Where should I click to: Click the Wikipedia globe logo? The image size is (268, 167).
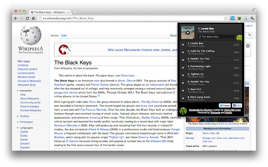[x=31, y=35]
